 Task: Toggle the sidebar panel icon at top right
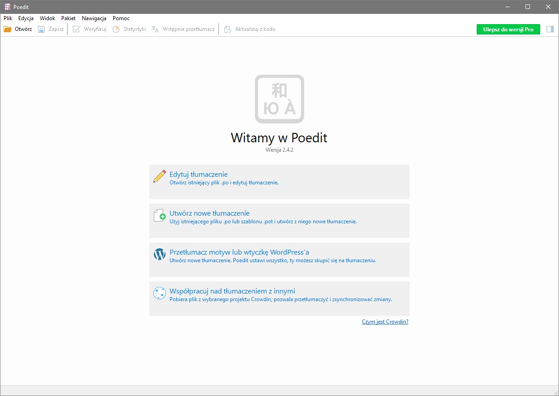point(550,29)
